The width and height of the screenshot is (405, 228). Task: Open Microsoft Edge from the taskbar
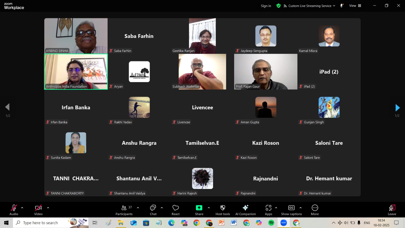coord(171,223)
